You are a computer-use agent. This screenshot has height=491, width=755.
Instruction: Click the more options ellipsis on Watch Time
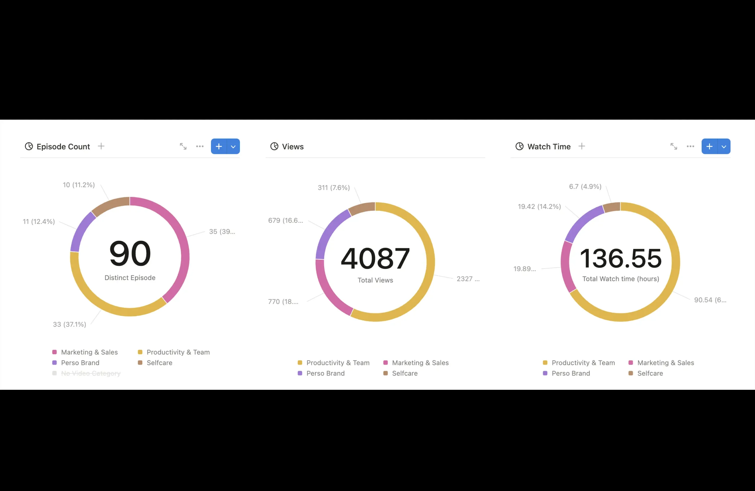[x=691, y=146]
